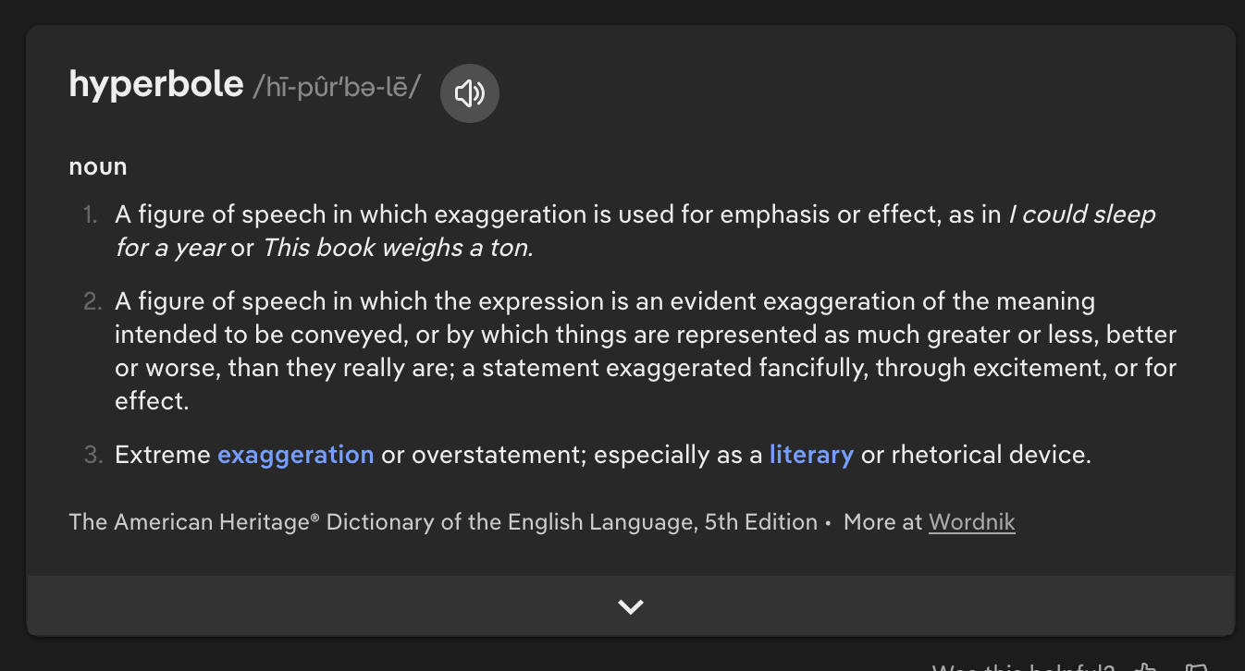1245x671 pixels.
Task: Click the "More at" text before Wordnik
Action: 882,522
